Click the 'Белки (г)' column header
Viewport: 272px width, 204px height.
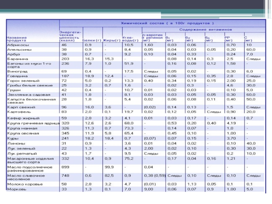[x=92, y=40]
